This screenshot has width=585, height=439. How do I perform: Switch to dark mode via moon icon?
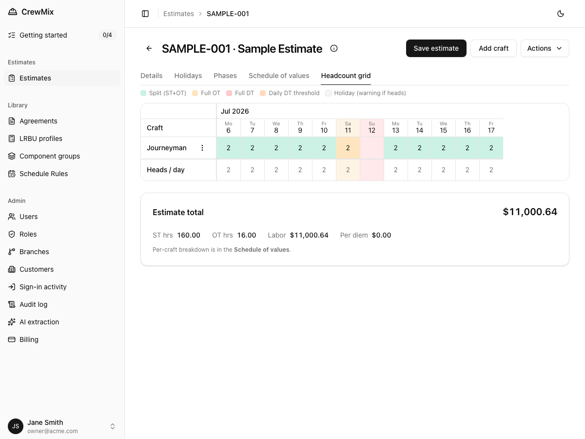[561, 14]
